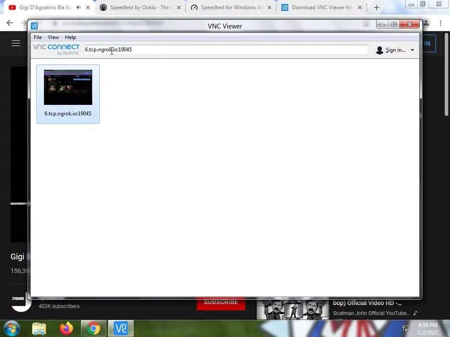The image size is (450, 337).
Task: Open a new Chrome tab
Action: click(377, 7)
